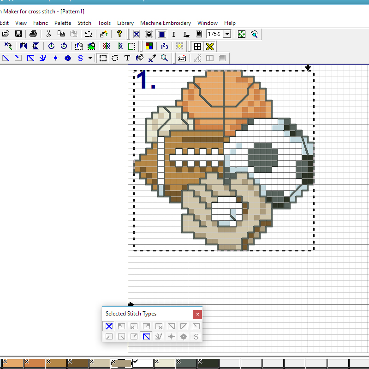Screen dimensions: 369x369
Task: Select the Text T tool
Action: [127, 58]
